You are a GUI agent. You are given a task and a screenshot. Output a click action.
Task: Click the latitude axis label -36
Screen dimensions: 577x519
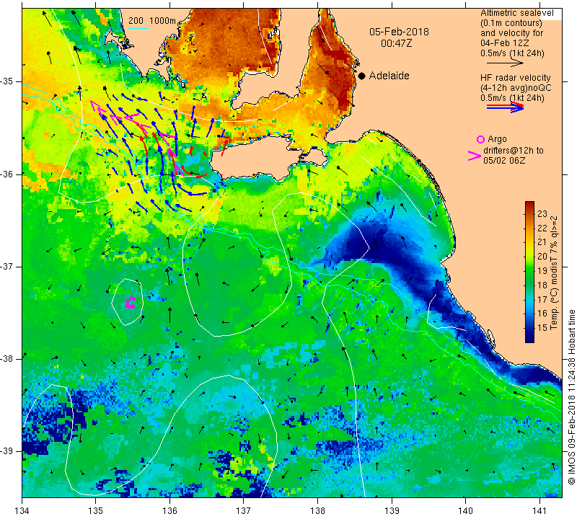pos(8,174)
